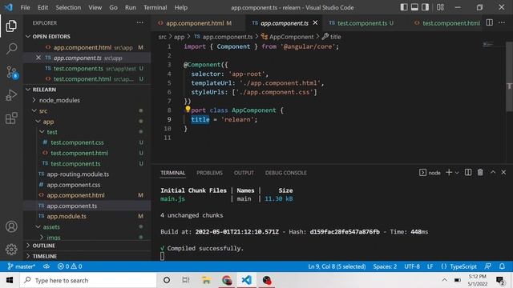Expand the Outline section
The height and width of the screenshot is (288, 513).
coord(28,246)
